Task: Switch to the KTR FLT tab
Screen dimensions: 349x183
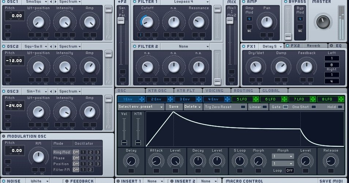Action: tap(188, 91)
